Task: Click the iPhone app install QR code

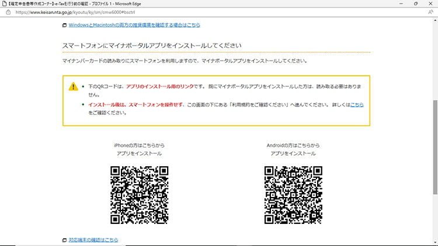Action: point(140,195)
